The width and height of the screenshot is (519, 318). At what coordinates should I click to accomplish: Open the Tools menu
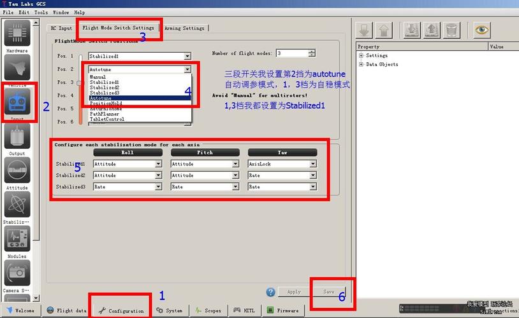pos(41,12)
